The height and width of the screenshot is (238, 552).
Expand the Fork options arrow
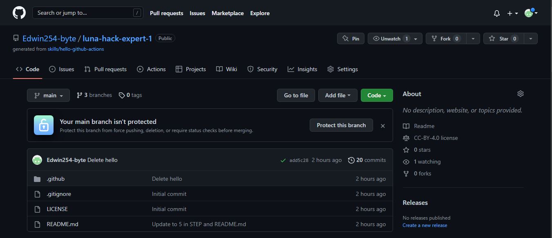pyautogui.click(x=473, y=38)
